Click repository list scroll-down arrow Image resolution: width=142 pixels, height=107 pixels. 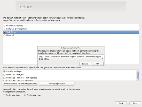[138, 80]
